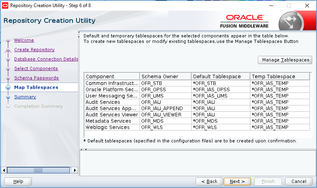Click the left scroll arrow in the sidebar
The height and width of the screenshot is (188, 317).
(4, 170)
